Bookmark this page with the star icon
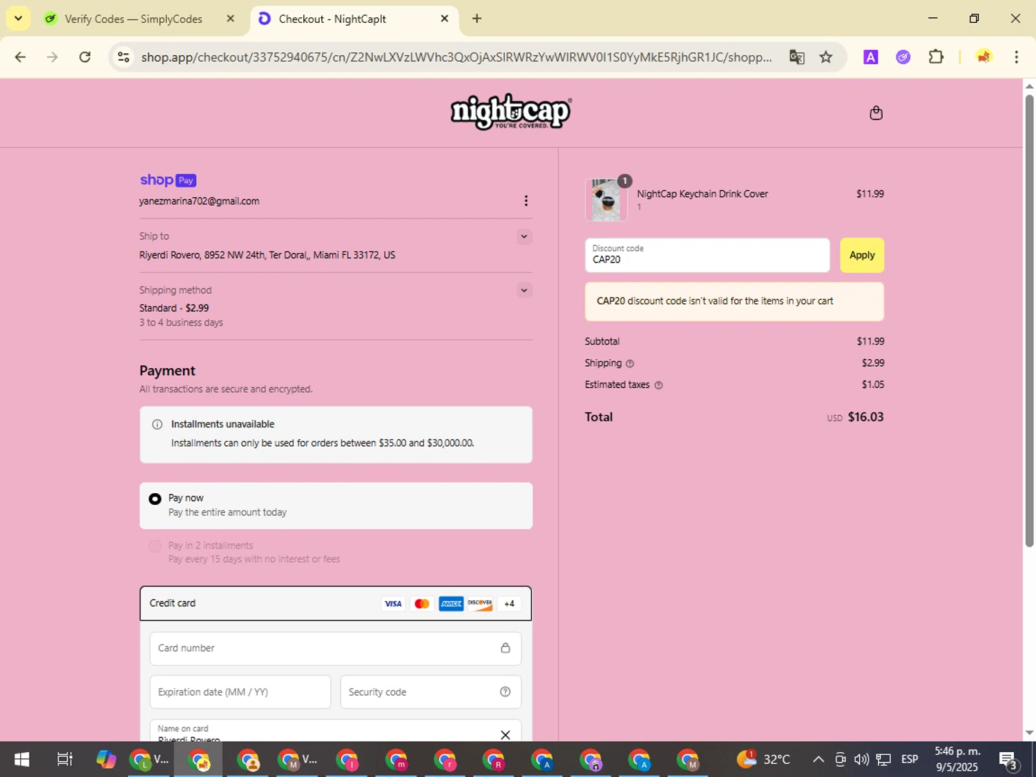 [826, 57]
